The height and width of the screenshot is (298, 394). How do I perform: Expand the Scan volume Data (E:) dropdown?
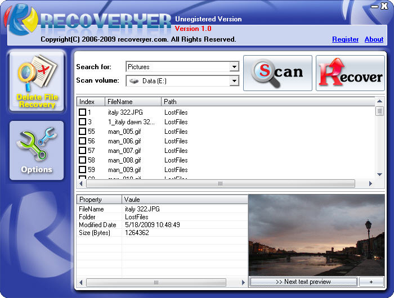[234, 81]
